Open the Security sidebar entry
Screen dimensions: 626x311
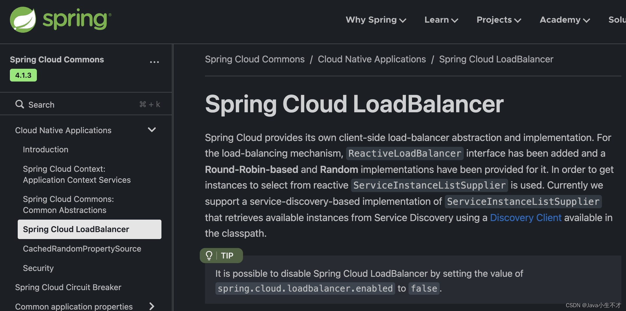pyautogui.click(x=38, y=268)
